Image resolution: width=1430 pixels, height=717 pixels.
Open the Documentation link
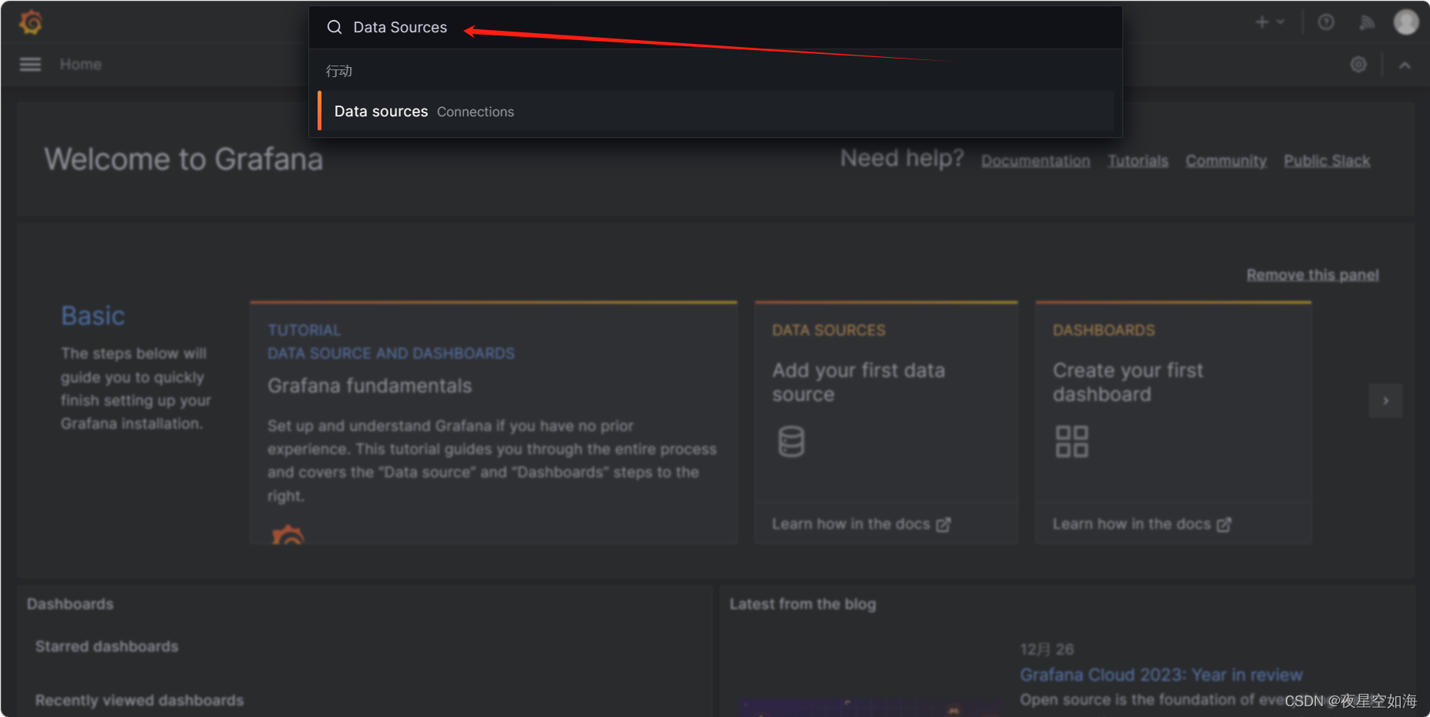click(1035, 161)
